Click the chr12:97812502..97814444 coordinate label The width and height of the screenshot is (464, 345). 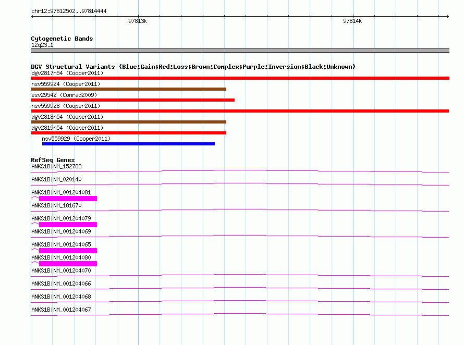click(69, 11)
